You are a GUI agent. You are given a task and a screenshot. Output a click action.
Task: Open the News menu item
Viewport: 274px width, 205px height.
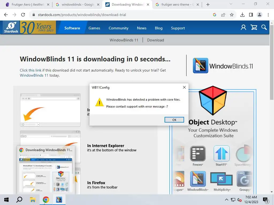point(142,28)
